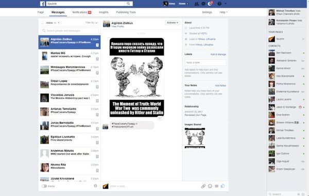Image resolution: width=309 pixels, height=196 pixels.
Task: Open the Actions dropdown for conversation
Action: pos(173,23)
